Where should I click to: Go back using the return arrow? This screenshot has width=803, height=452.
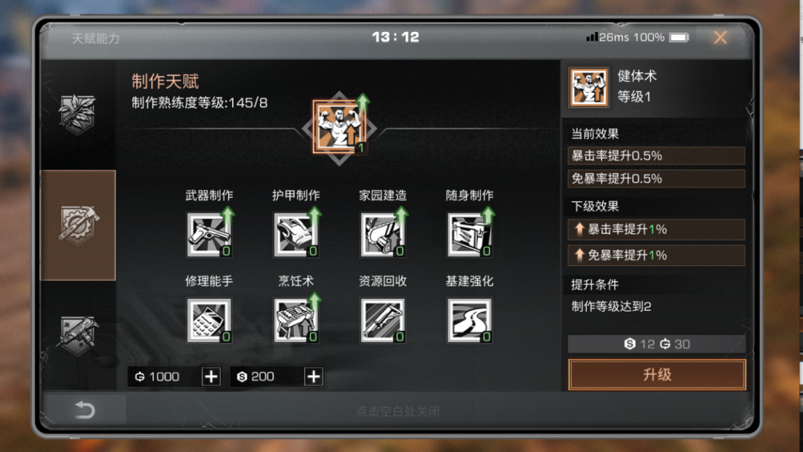pos(85,410)
